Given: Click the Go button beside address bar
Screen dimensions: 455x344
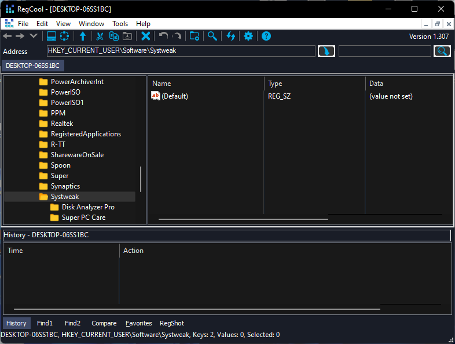Looking at the screenshot, I should tap(326, 51).
